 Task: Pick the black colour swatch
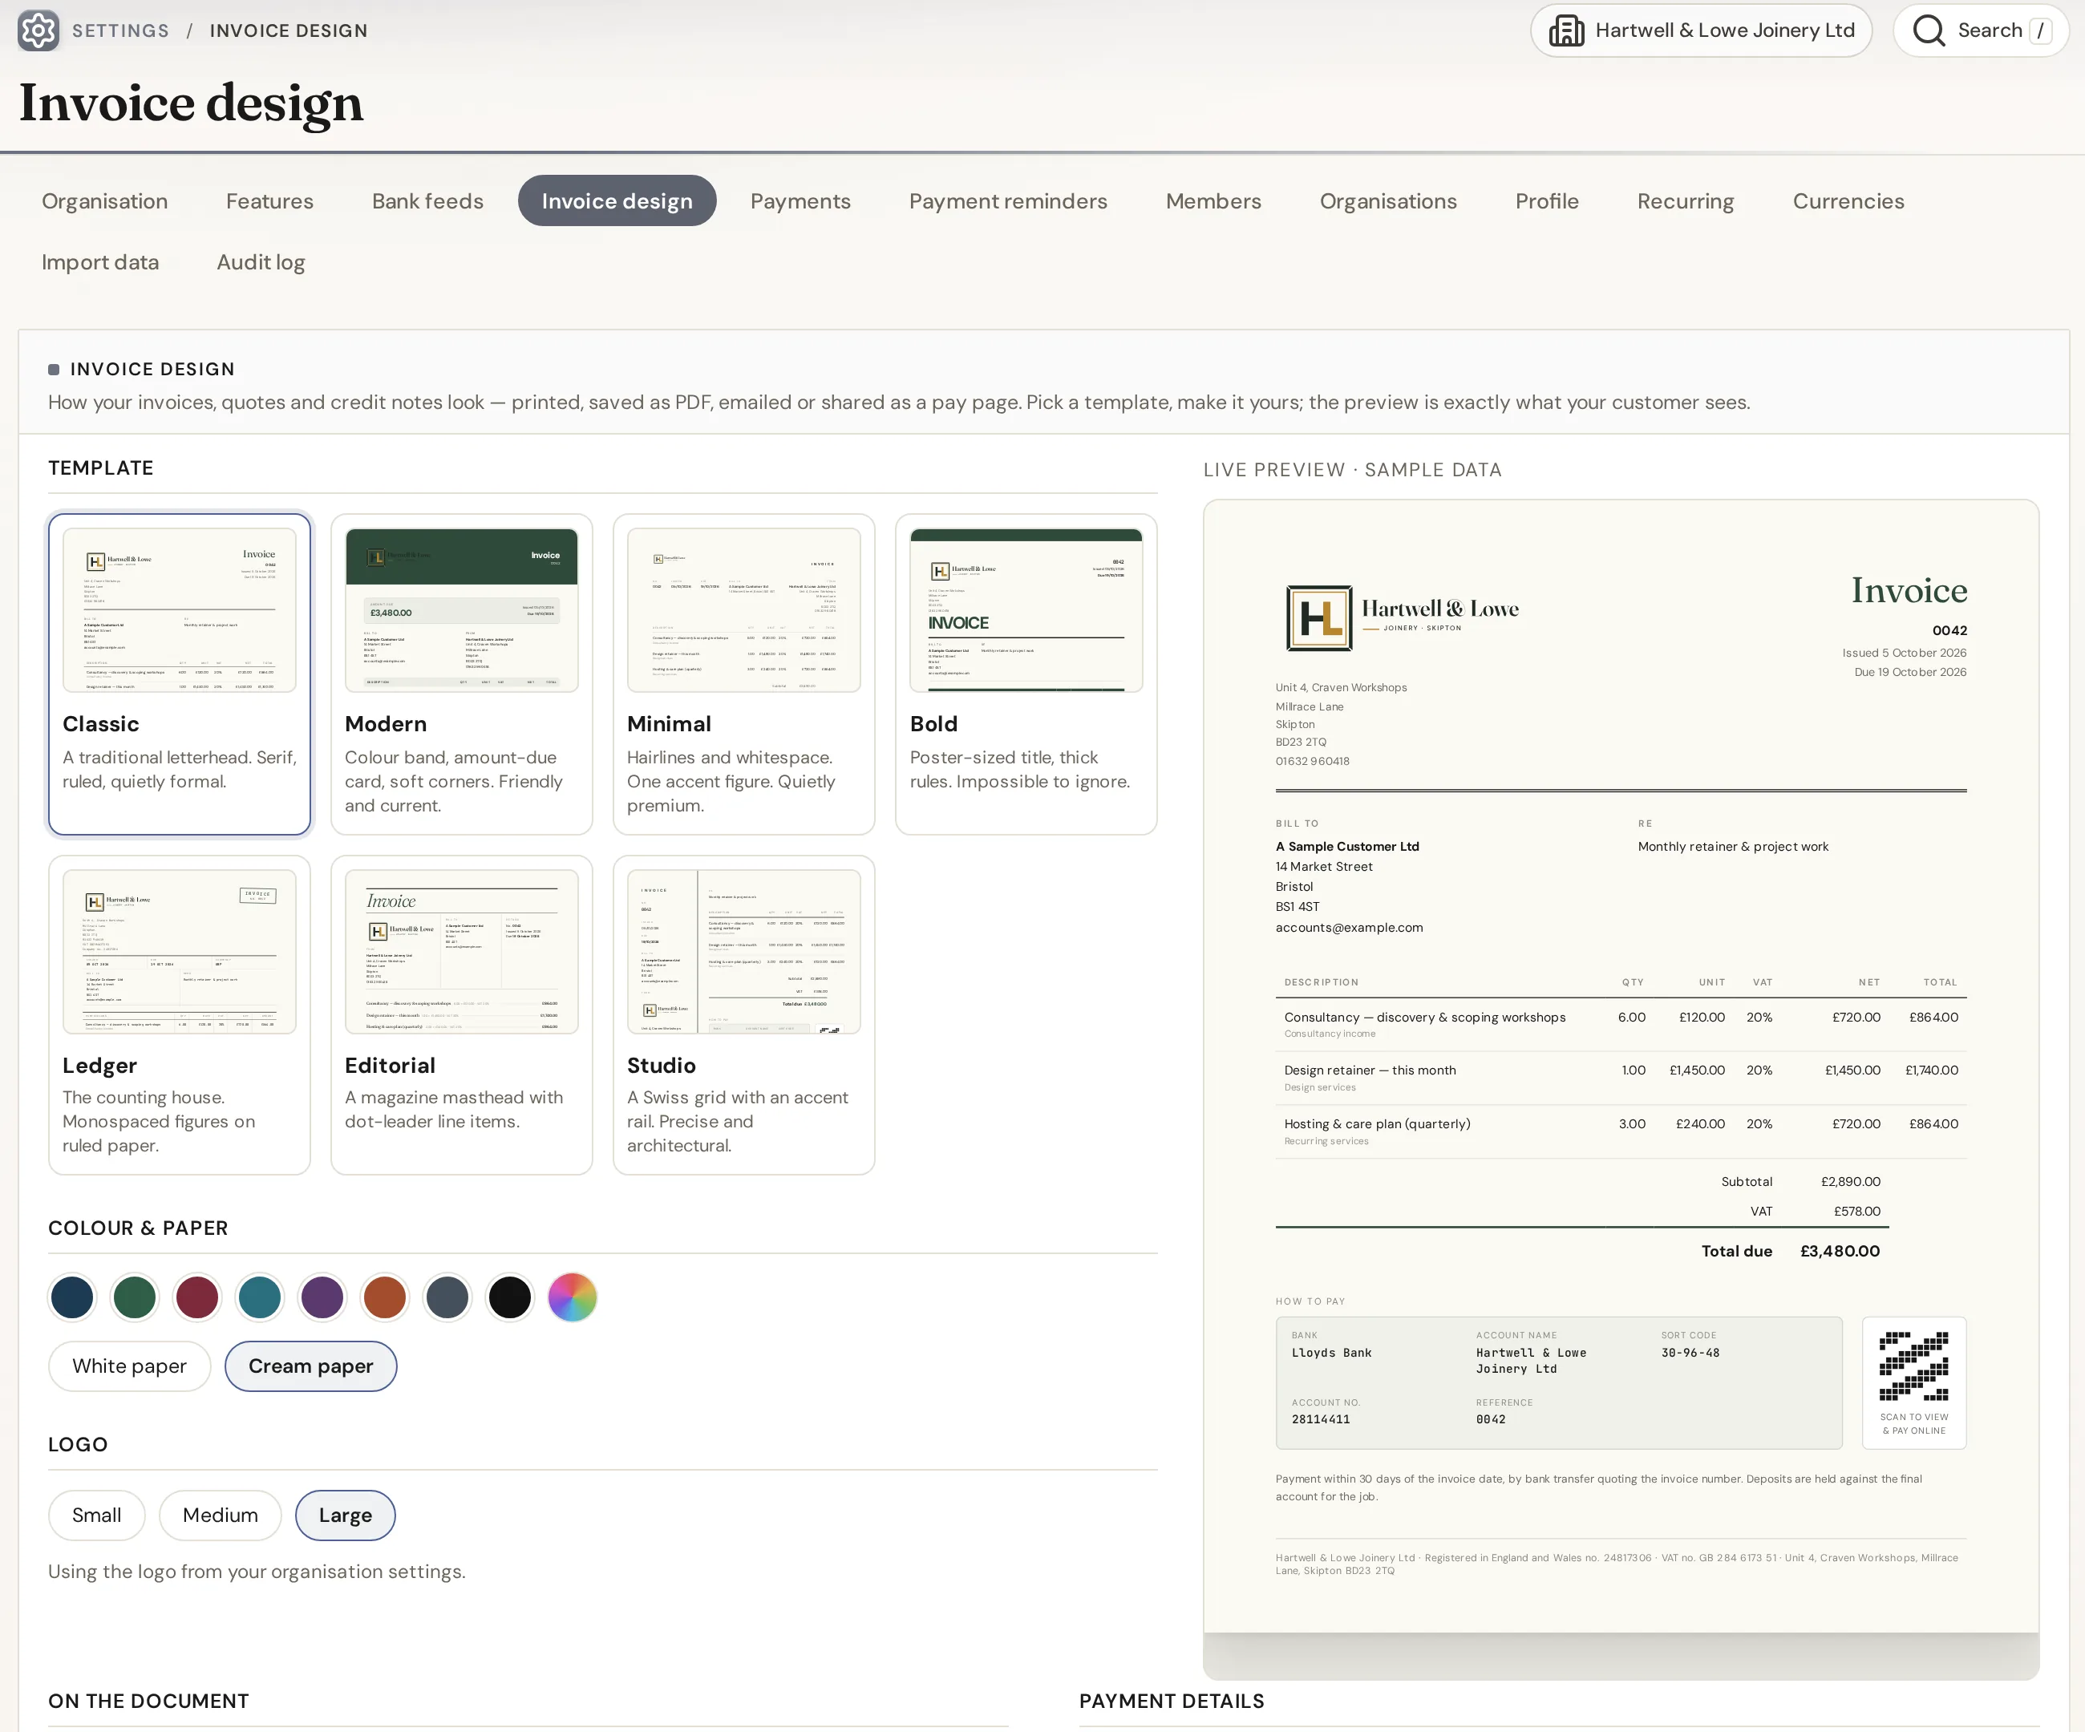(510, 1297)
